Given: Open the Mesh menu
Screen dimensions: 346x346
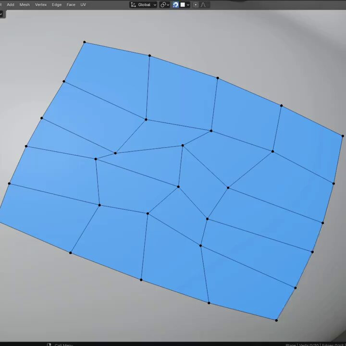Looking at the screenshot, I should point(25,5).
